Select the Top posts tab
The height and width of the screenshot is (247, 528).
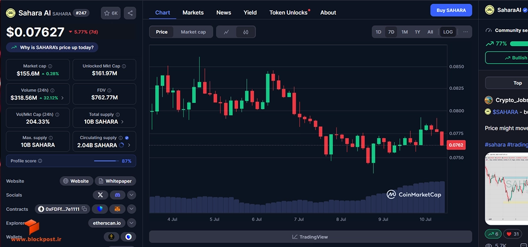click(506, 83)
